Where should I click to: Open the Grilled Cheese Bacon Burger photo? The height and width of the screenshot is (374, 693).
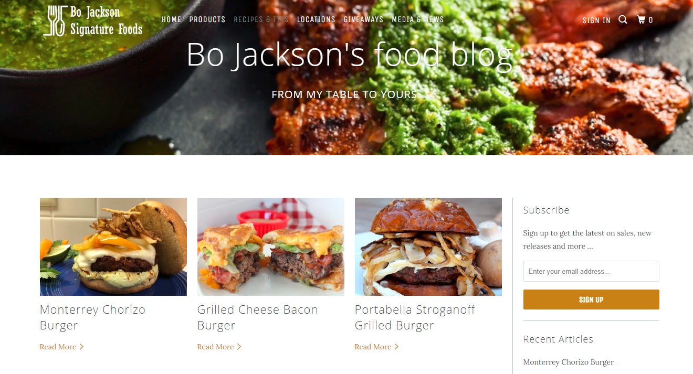[x=271, y=247]
